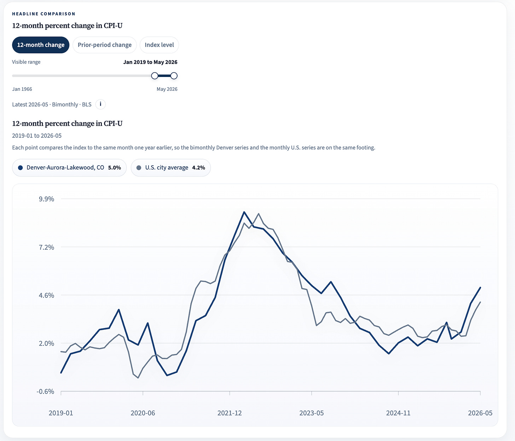Click the 'Visible range' label

point(26,62)
